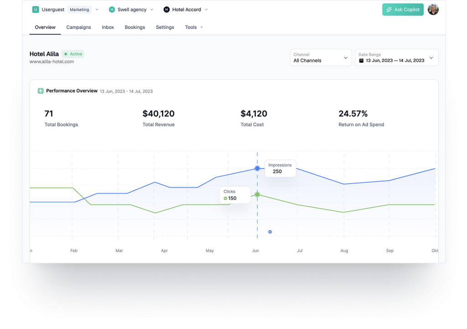467x329 pixels.
Task: Click the black Hotel Accord 'H' icon
Action: pyautogui.click(x=166, y=10)
